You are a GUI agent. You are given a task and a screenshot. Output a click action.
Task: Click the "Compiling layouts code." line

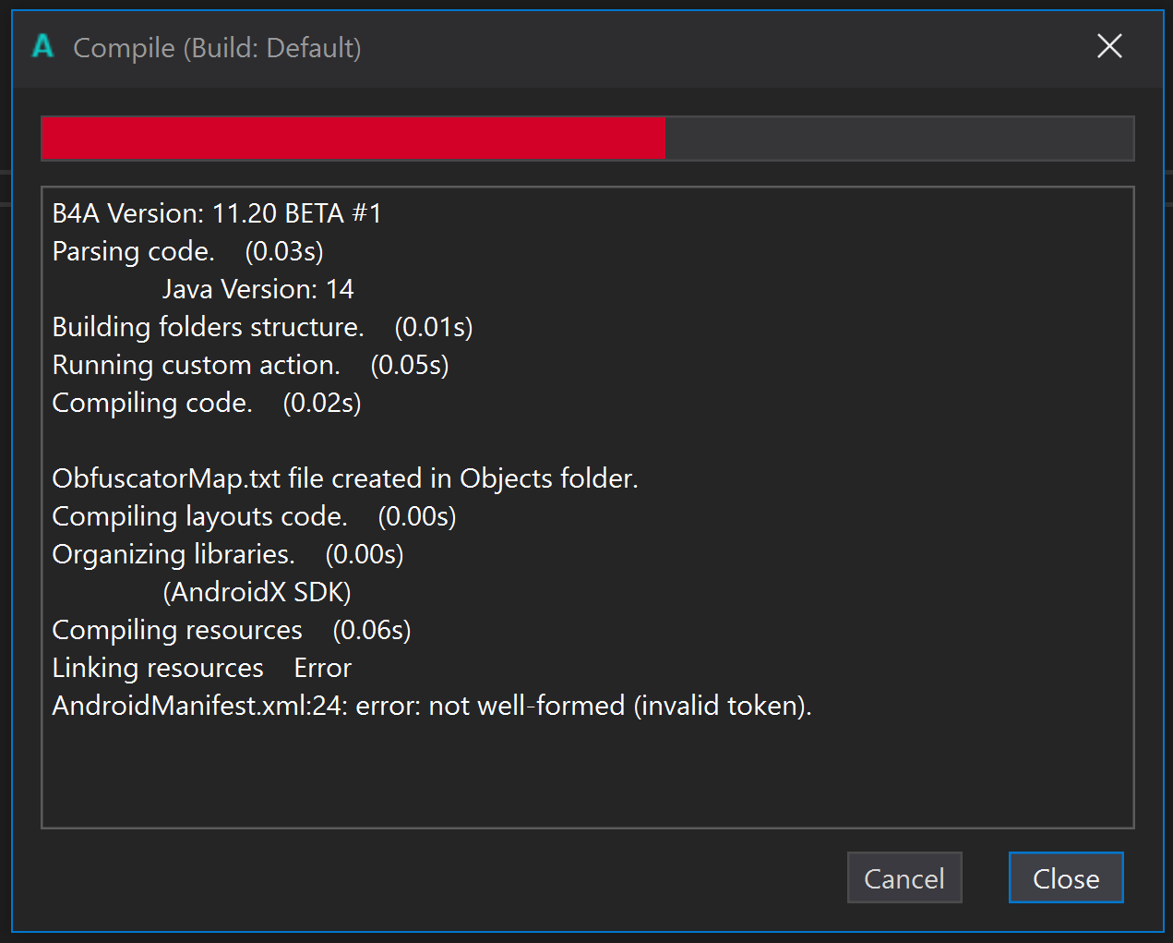254,516
